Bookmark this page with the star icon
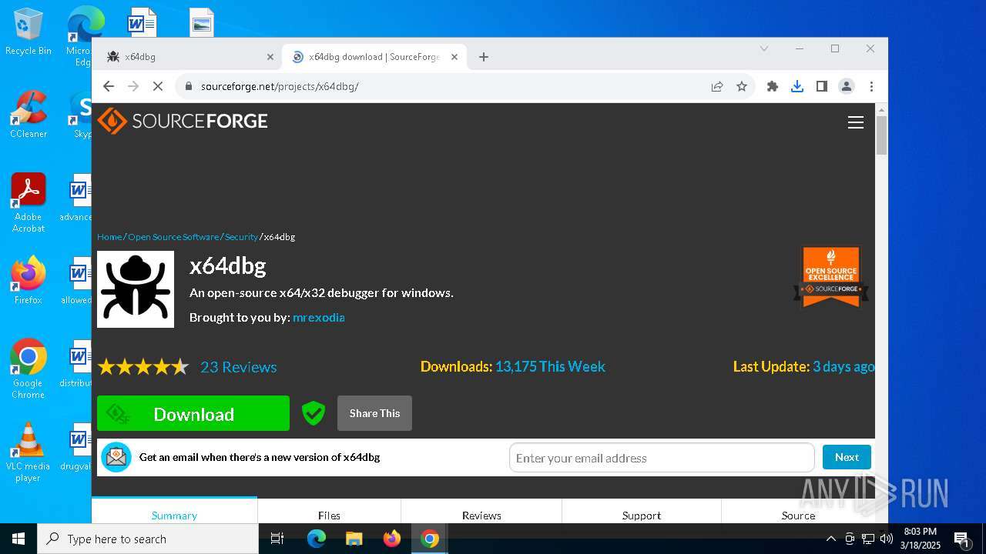Image resolution: width=986 pixels, height=554 pixels. [742, 86]
